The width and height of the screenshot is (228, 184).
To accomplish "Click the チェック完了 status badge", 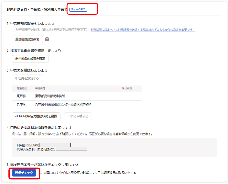I will (x=78, y=10).
